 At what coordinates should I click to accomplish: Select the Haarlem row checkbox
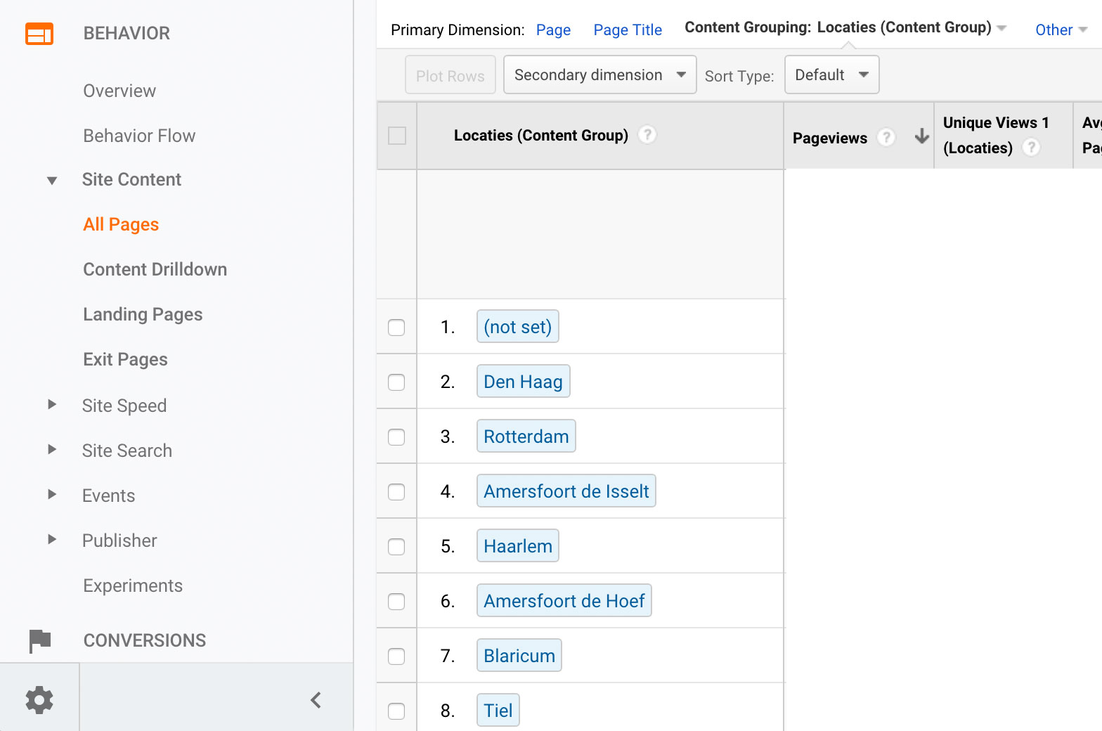[396, 547]
